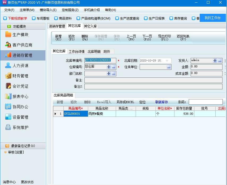Open 报表中心 chart icon

coord(8,96)
